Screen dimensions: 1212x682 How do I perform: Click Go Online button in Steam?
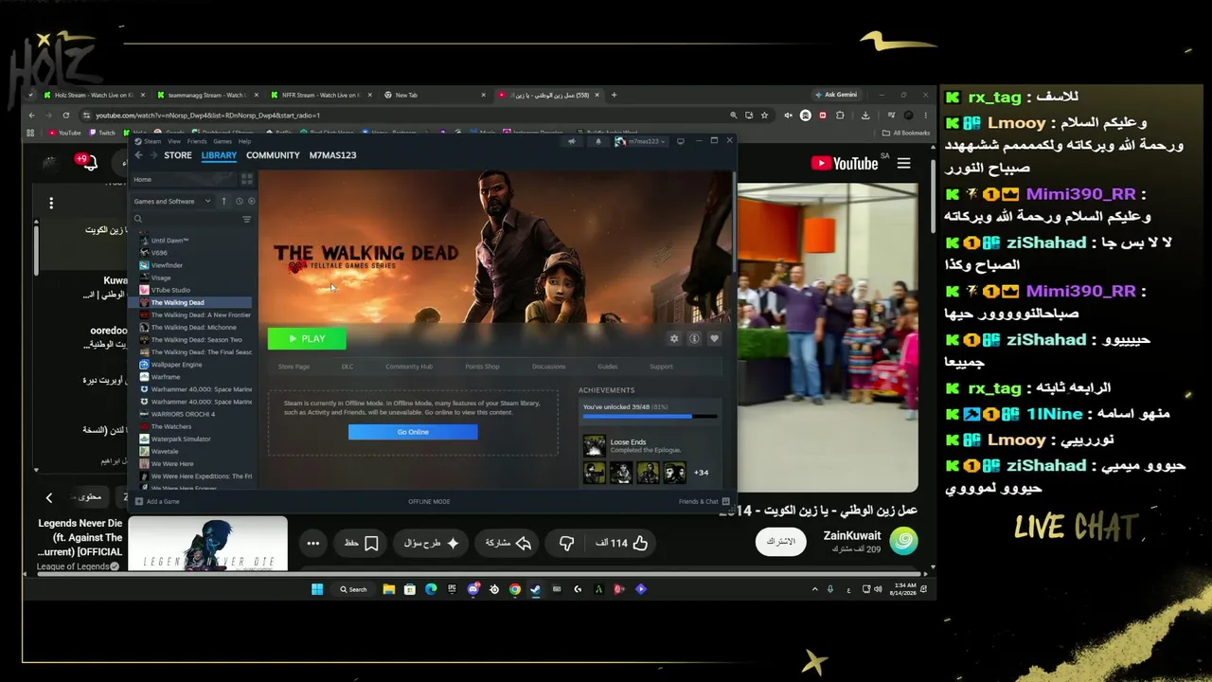pyautogui.click(x=413, y=432)
